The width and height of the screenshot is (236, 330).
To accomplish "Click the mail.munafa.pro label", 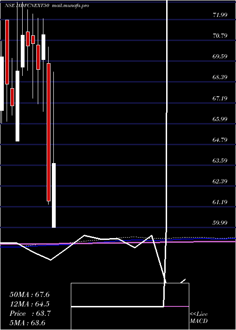I will coord(70,6).
